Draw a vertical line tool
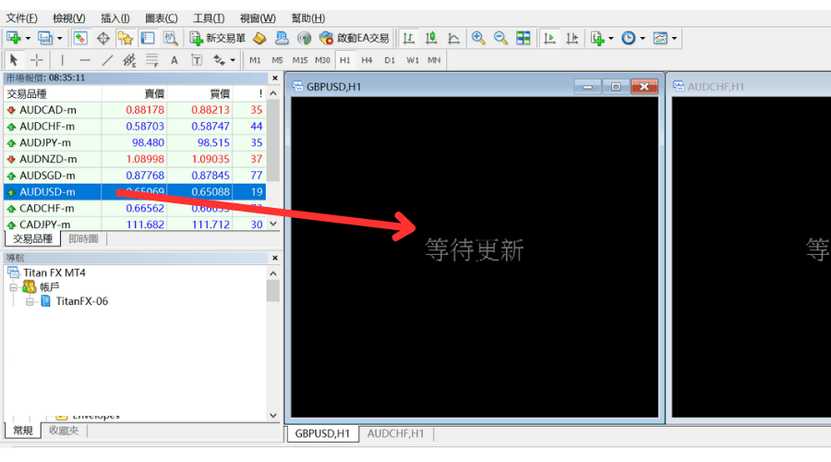The width and height of the screenshot is (831, 462). pos(62,60)
